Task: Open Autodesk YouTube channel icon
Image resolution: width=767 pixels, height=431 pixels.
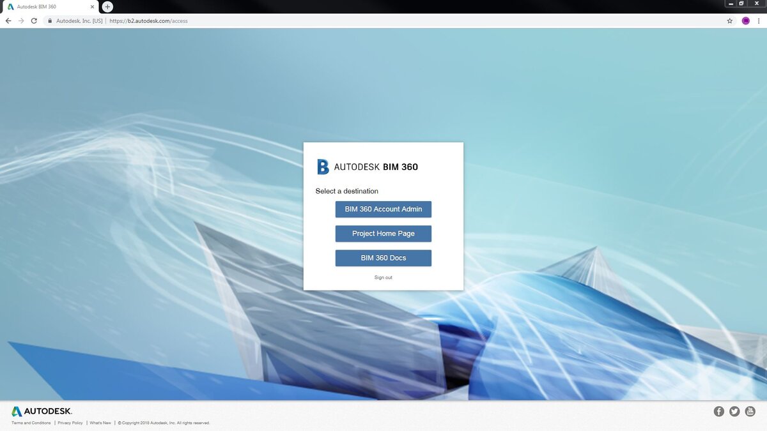Action: (750, 411)
